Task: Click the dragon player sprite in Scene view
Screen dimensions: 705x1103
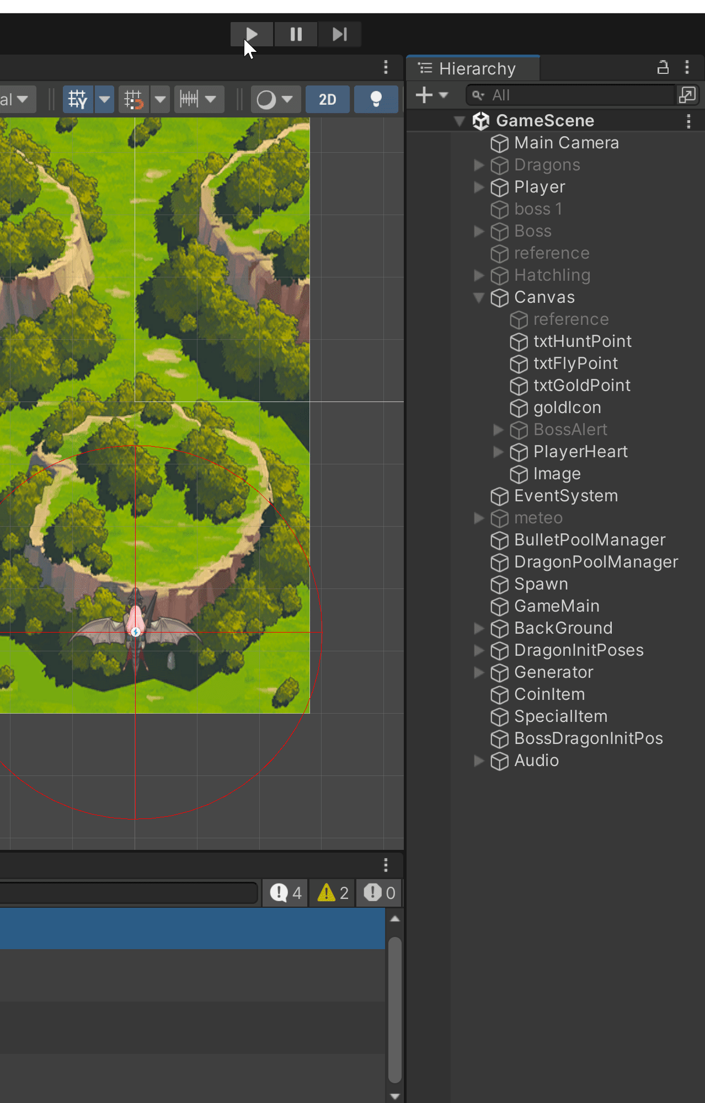Action: [136, 631]
